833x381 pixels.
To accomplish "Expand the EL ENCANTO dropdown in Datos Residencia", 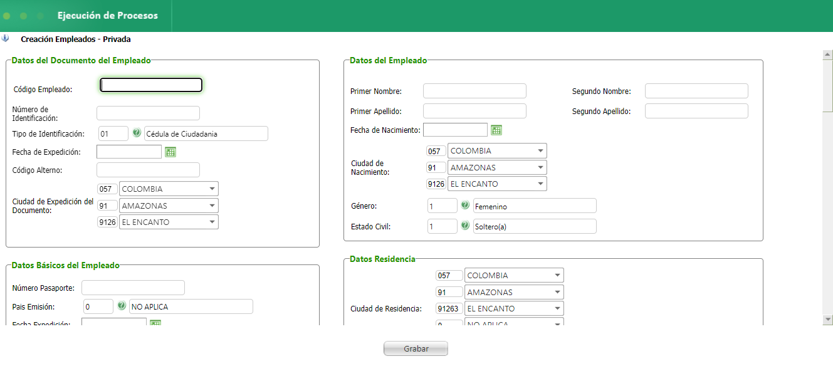I will click(x=557, y=308).
